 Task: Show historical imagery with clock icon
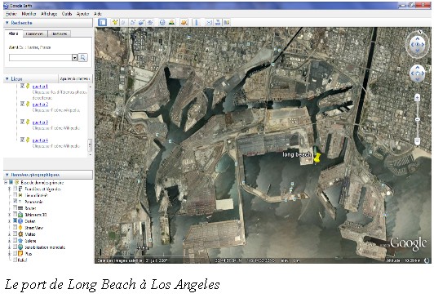162,22
